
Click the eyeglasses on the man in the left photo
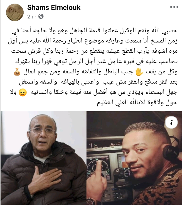coord(43,131)
